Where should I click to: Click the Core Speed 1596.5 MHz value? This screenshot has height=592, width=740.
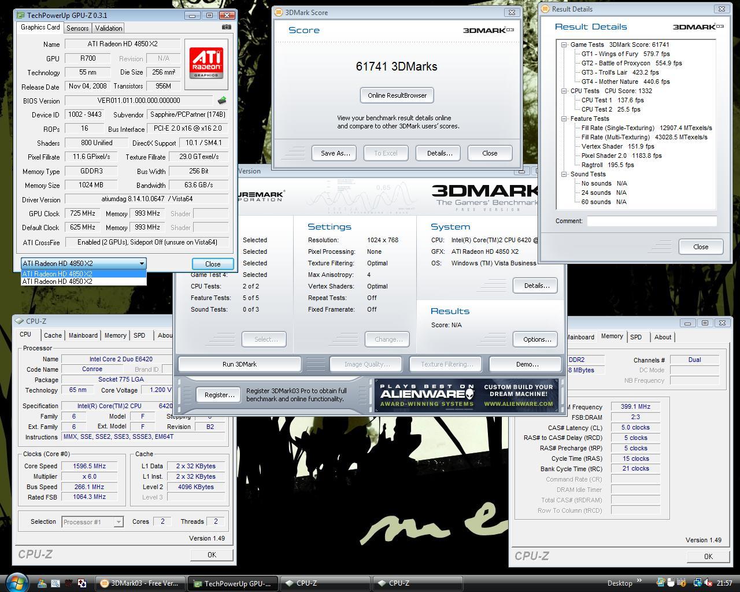click(x=89, y=466)
